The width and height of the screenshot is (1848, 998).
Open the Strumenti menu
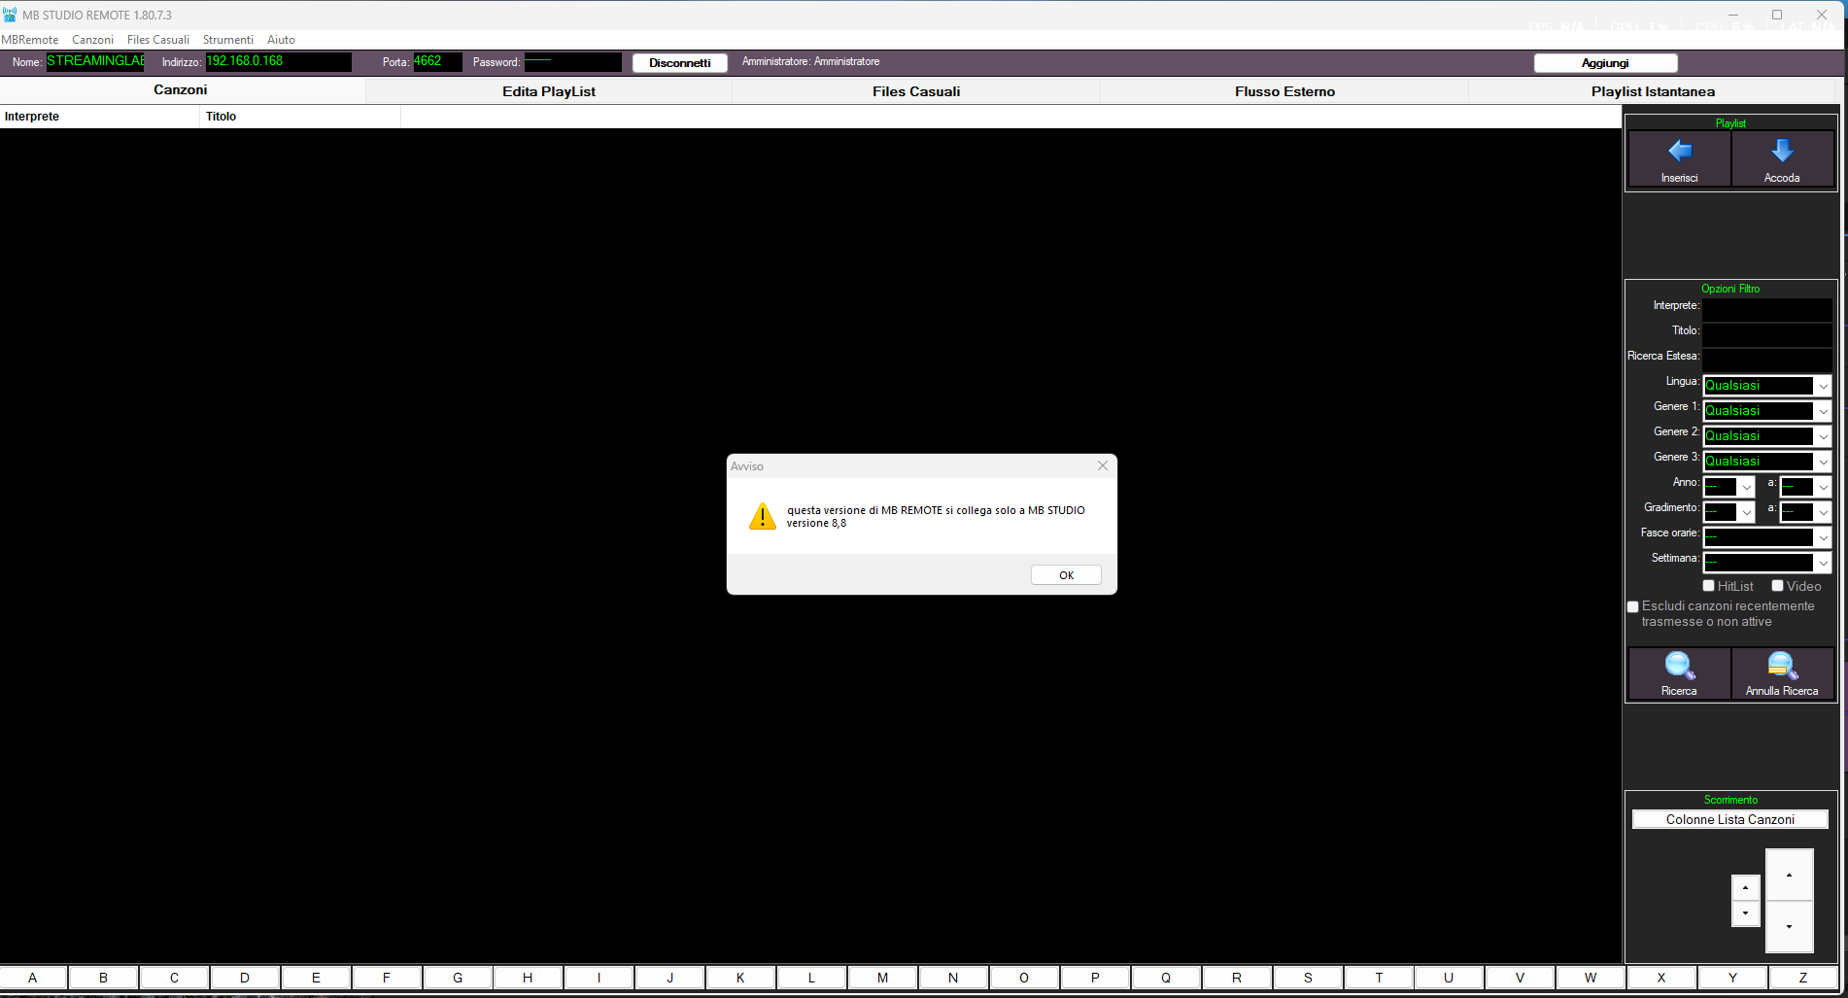[x=227, y=40]
